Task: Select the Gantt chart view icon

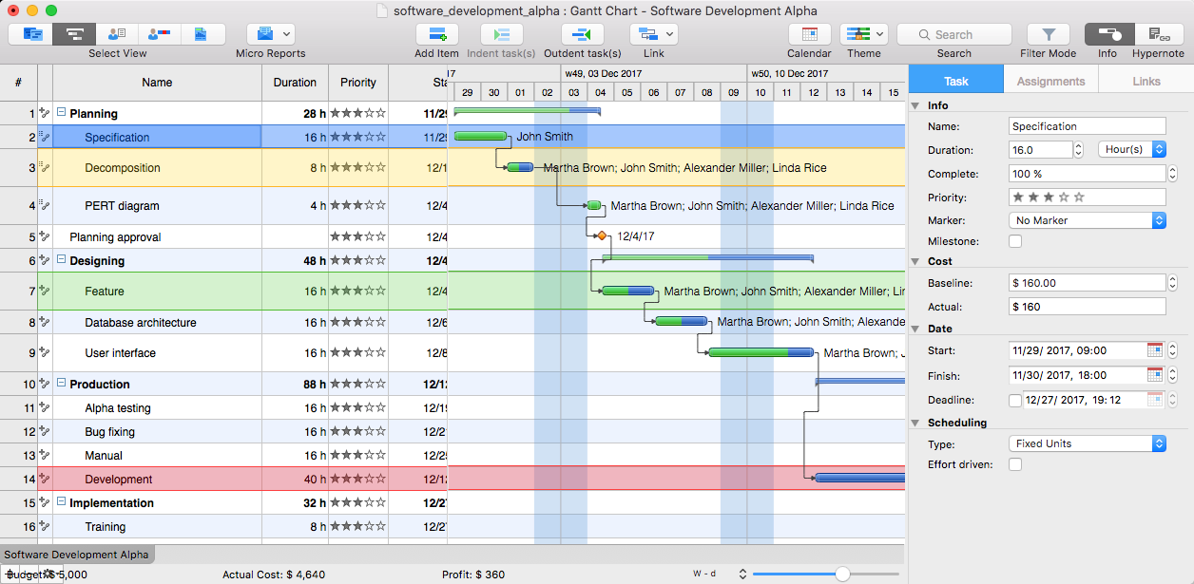Action: pyautogui.click(x=74, y=34)
